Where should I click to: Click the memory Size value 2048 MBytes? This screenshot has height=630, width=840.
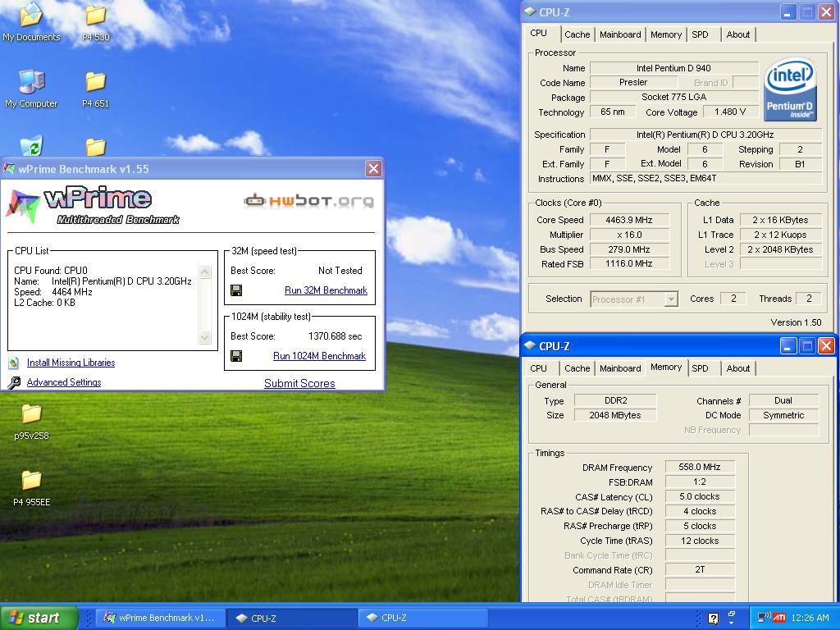615,415
